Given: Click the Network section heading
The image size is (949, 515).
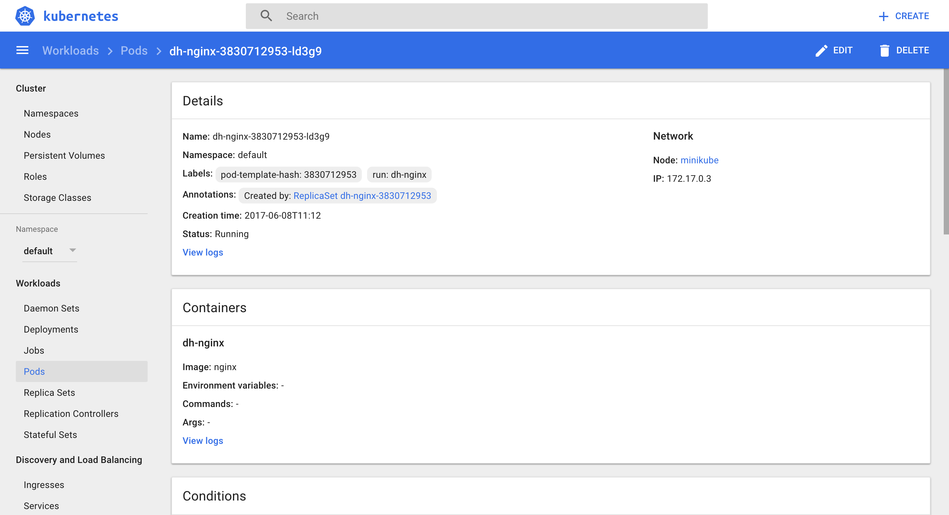Looking at the screenshot, I should click(x=673, y=136).
